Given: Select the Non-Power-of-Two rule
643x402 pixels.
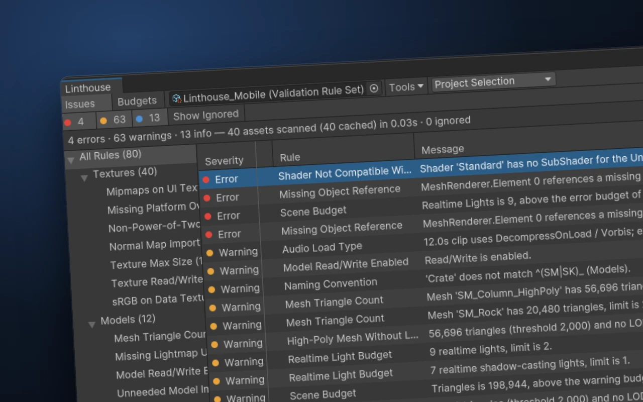Looking at the screenshot, I should coord(154,226).
